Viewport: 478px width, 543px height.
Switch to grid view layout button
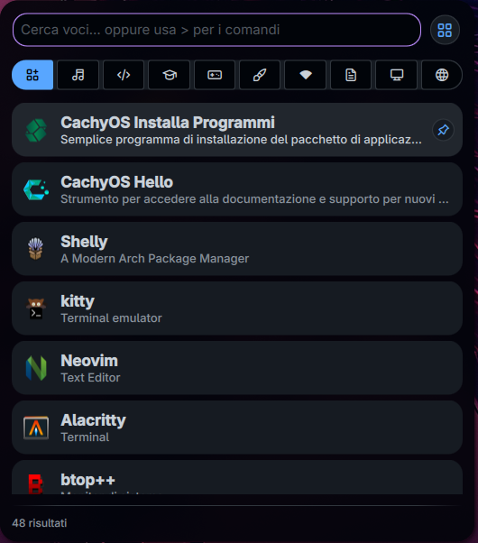(x=445, y=30)
